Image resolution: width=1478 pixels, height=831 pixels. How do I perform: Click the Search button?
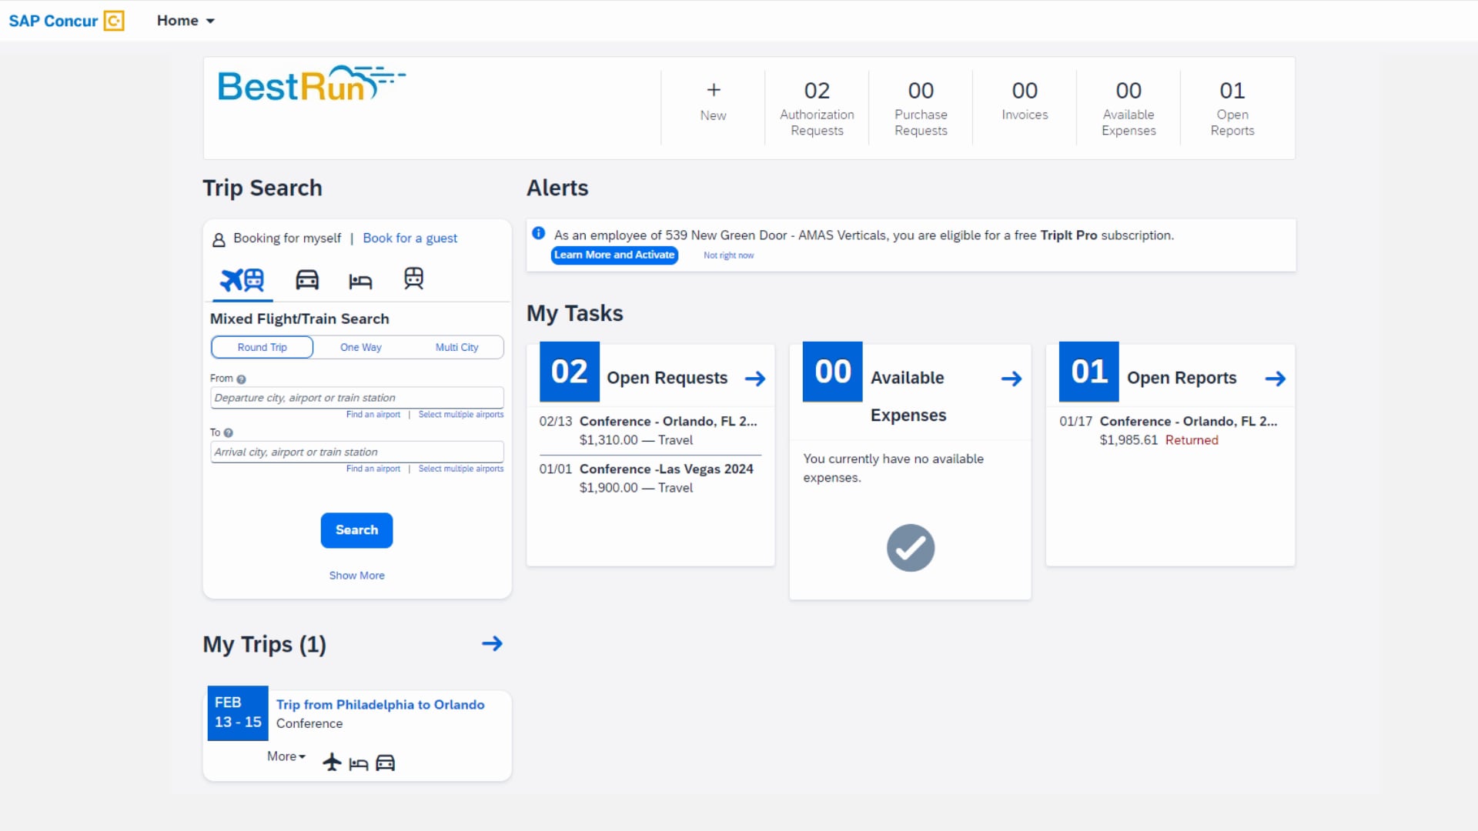[356, 530]
